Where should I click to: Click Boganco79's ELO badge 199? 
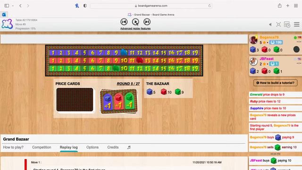coord(276,42)
